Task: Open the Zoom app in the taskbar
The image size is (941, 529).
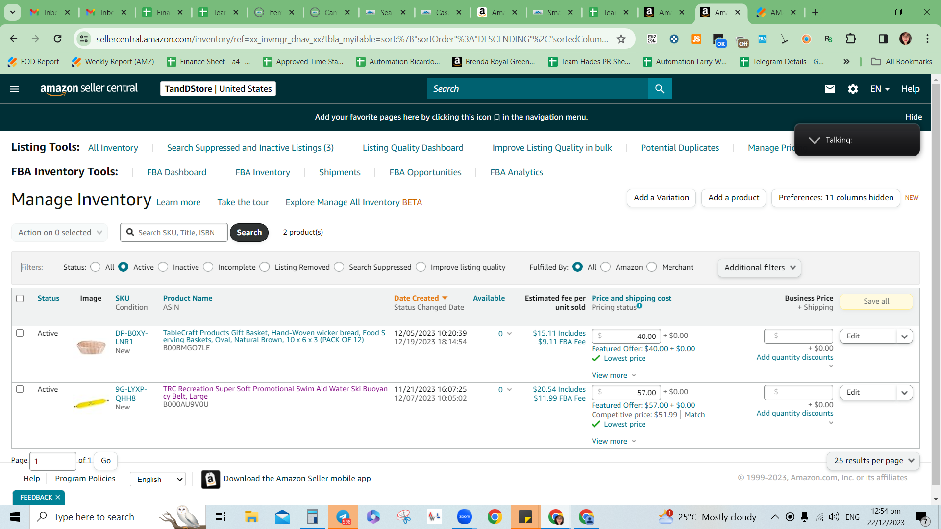Action: pos(464,517)
